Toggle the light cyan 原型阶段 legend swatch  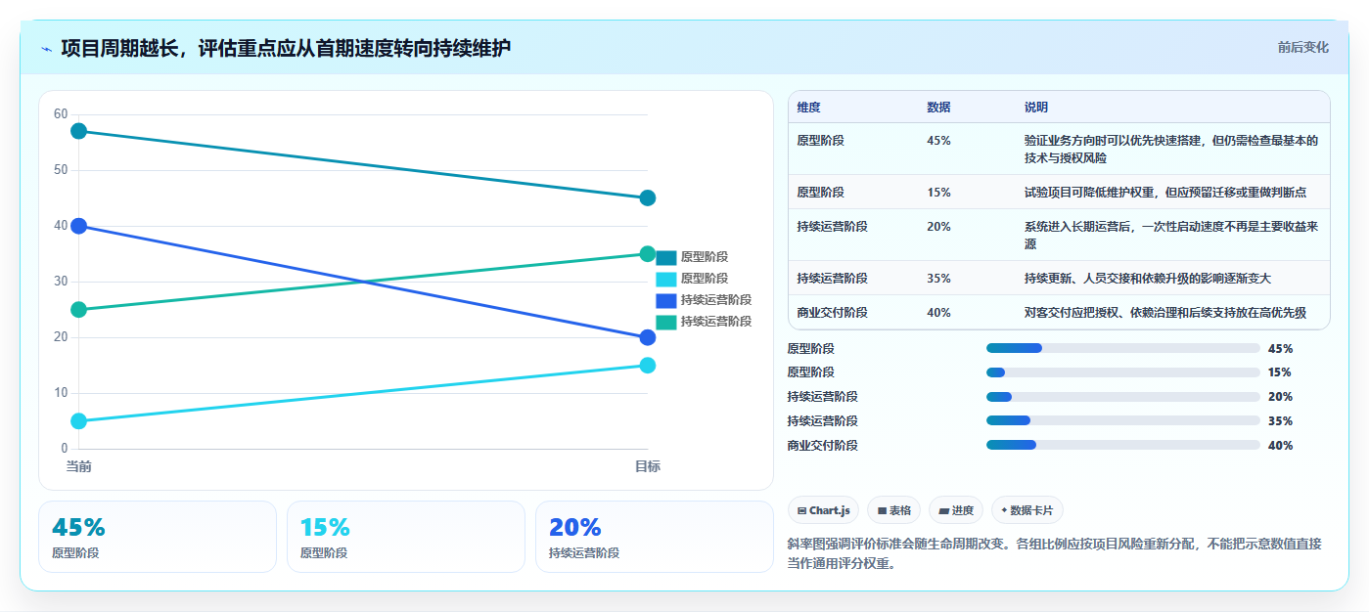click(x=666, y=279)
